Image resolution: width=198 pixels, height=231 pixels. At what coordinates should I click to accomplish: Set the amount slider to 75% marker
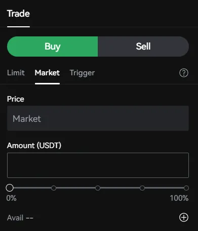click(142, 188)
